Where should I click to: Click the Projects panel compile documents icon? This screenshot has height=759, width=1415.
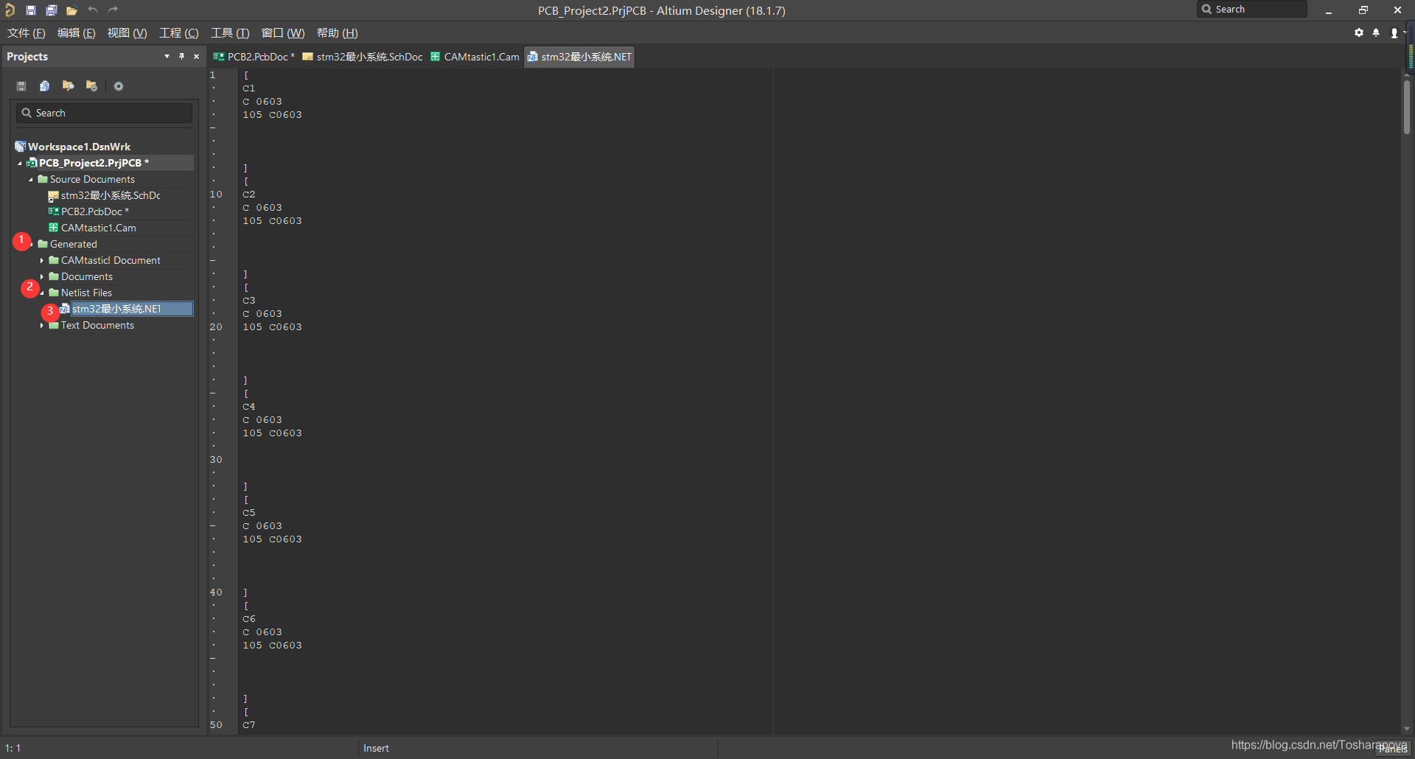click(x=45, y=86)
